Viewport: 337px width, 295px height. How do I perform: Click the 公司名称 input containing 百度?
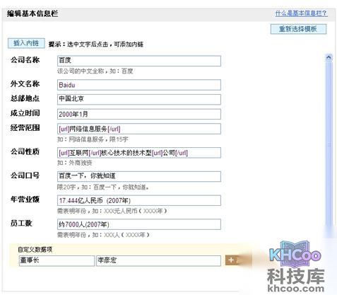139,61
